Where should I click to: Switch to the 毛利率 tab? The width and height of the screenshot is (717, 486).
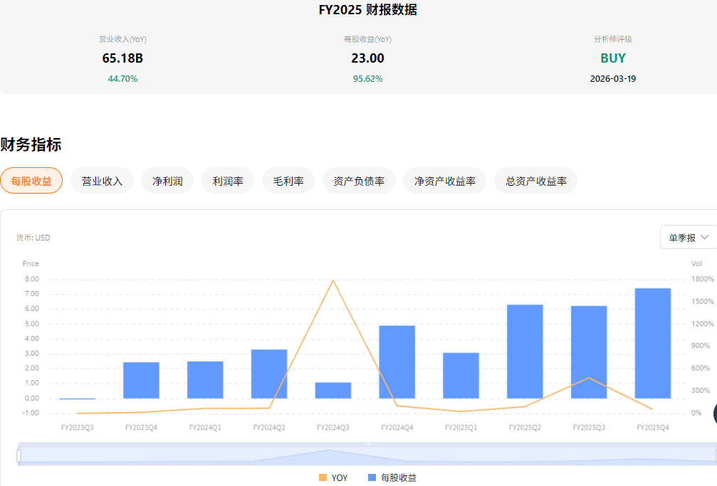[x=288, y=181]
